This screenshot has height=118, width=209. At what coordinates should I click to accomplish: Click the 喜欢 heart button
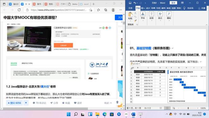coord(78,103)
